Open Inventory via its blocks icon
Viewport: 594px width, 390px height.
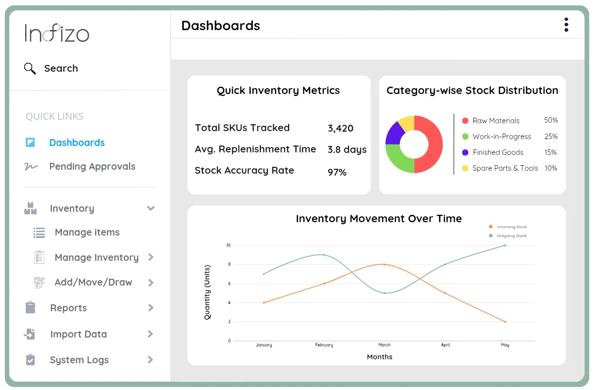pyautogui.click(x=31, y=208)
